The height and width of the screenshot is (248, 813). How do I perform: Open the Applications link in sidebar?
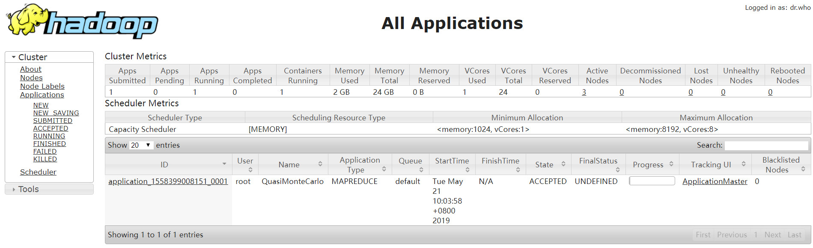42,95
